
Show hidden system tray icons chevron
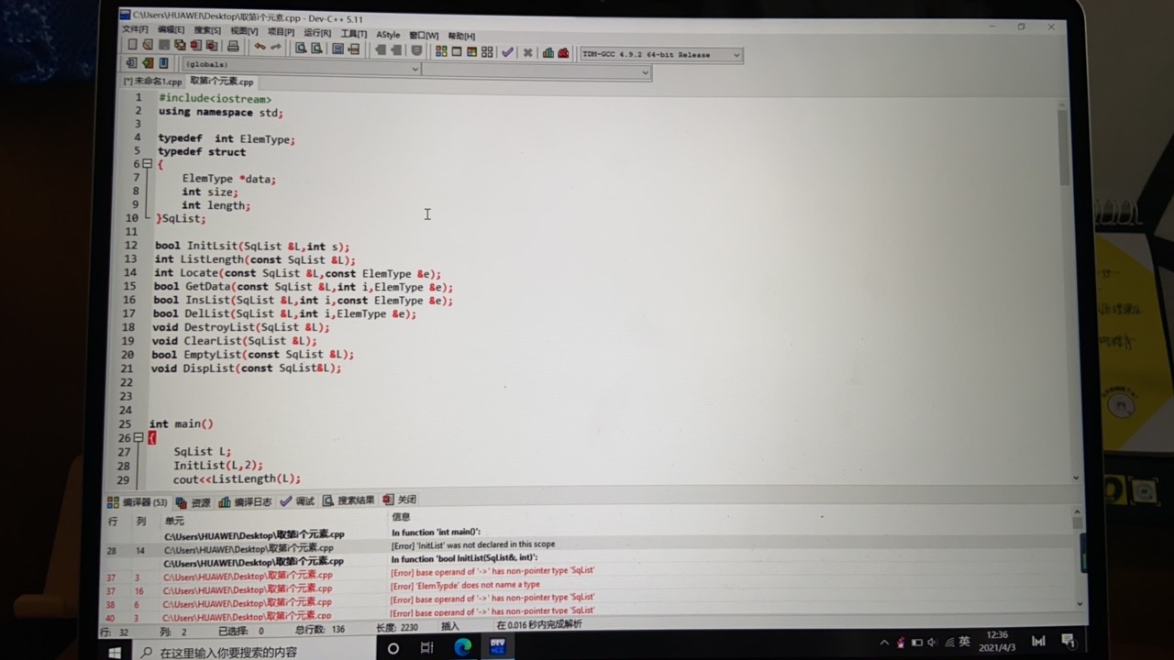[x=884, y=643]
